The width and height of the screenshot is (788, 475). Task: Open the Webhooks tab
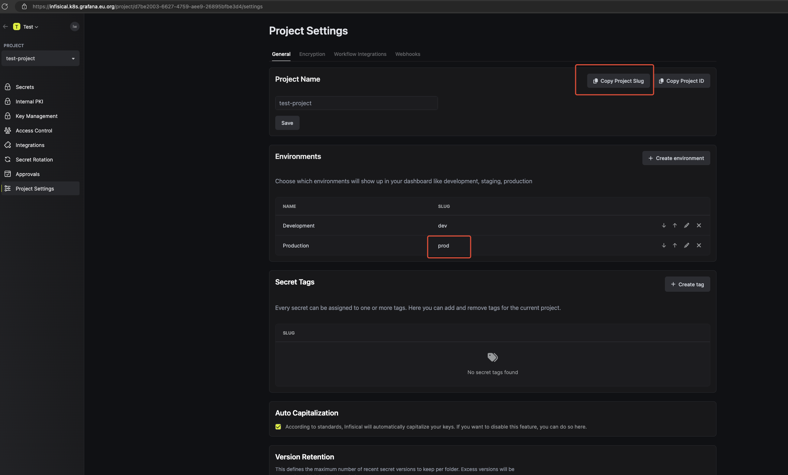(407, 54)
